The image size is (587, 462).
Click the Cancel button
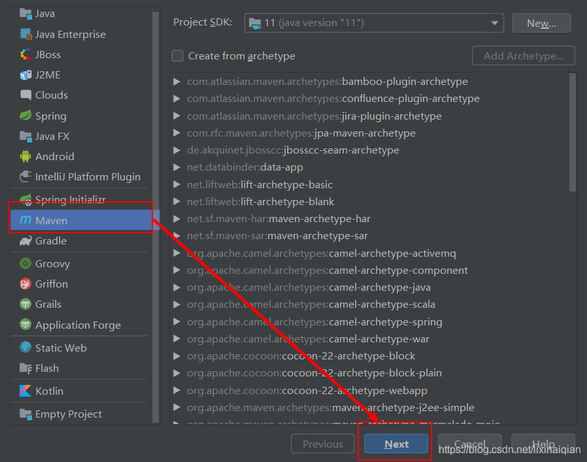469,444
